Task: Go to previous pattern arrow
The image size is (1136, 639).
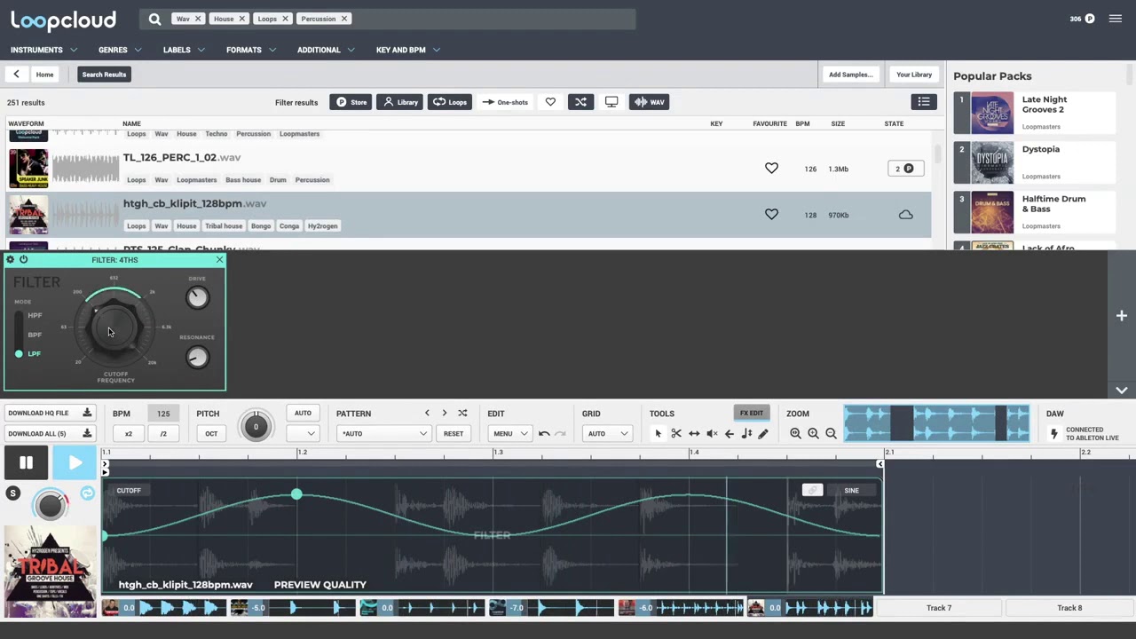Action: tap(427, 414)
